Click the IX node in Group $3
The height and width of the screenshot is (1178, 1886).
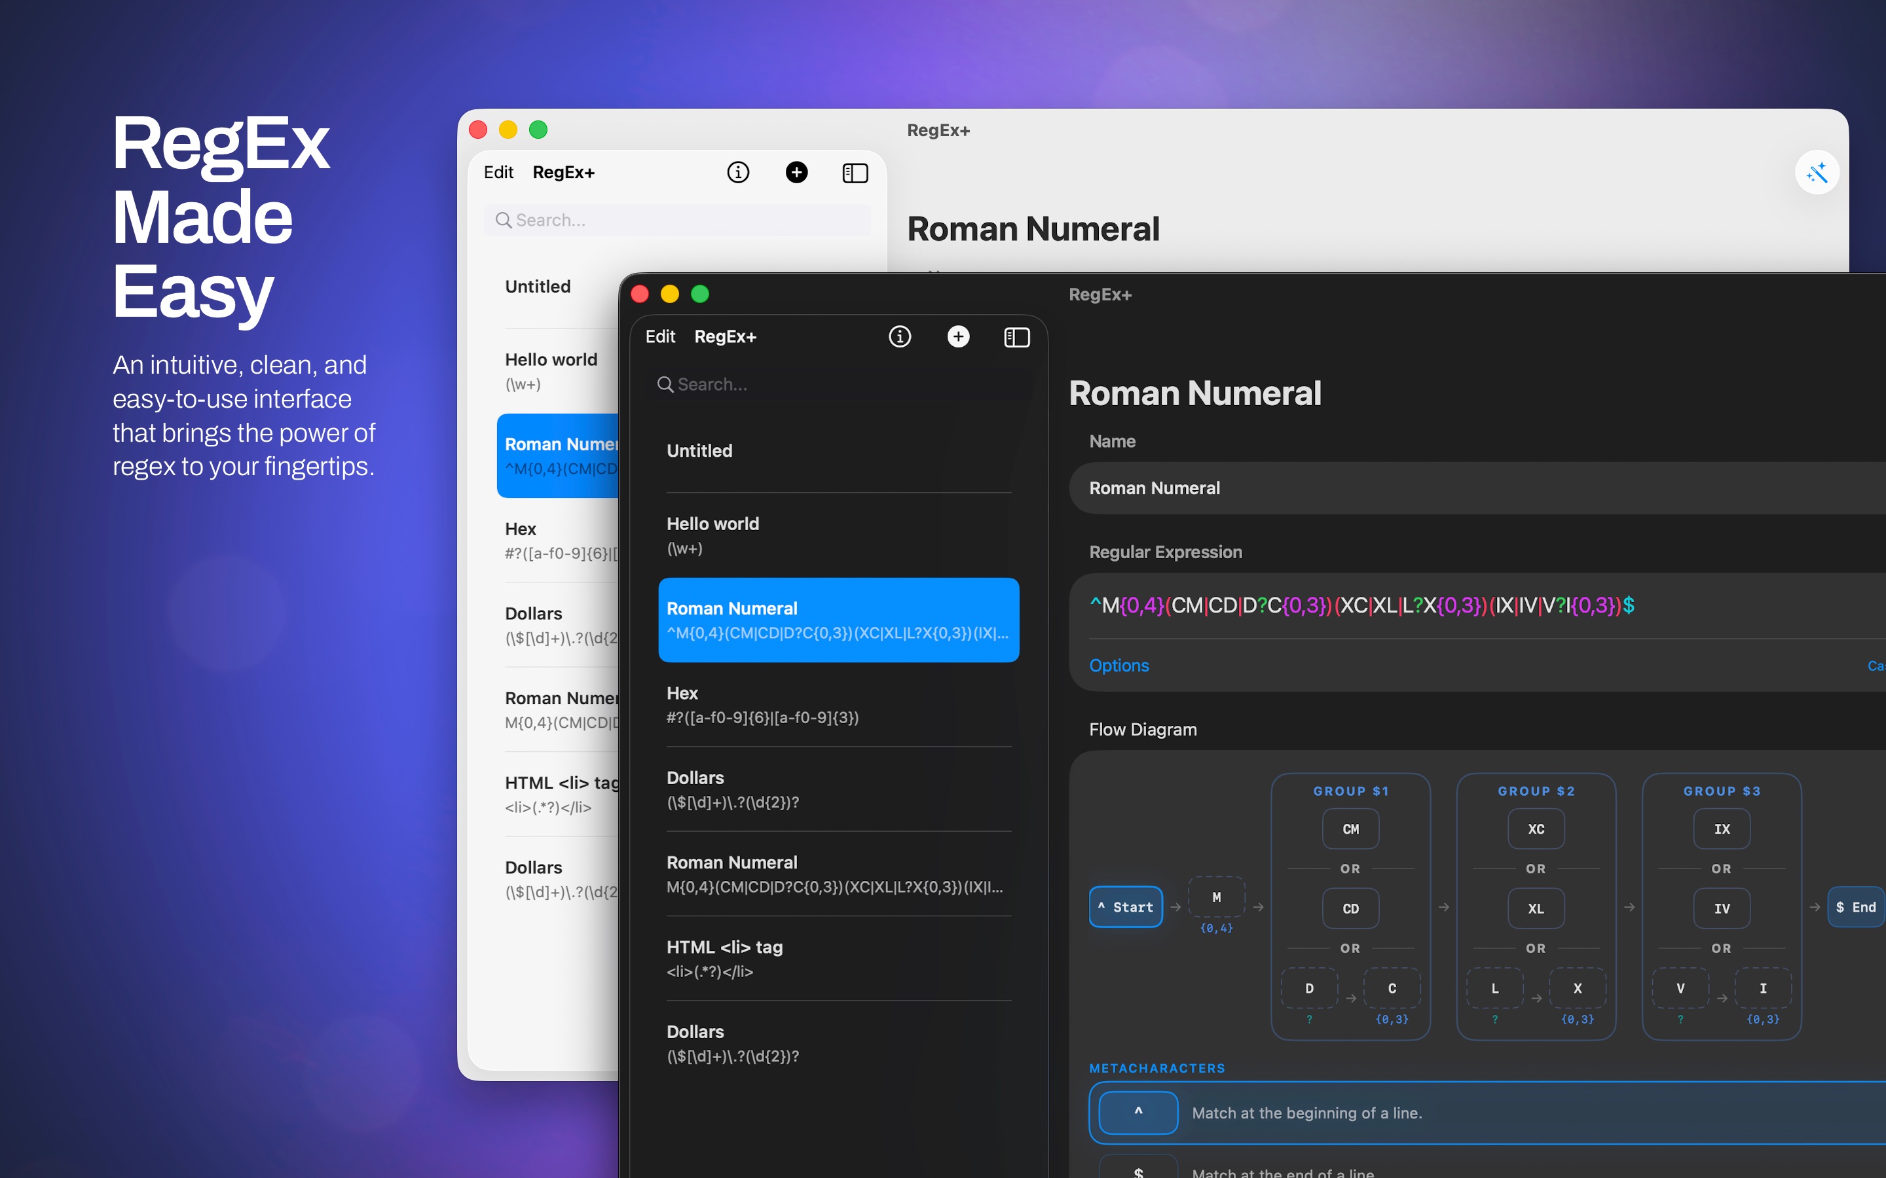tap(1722, 829)
